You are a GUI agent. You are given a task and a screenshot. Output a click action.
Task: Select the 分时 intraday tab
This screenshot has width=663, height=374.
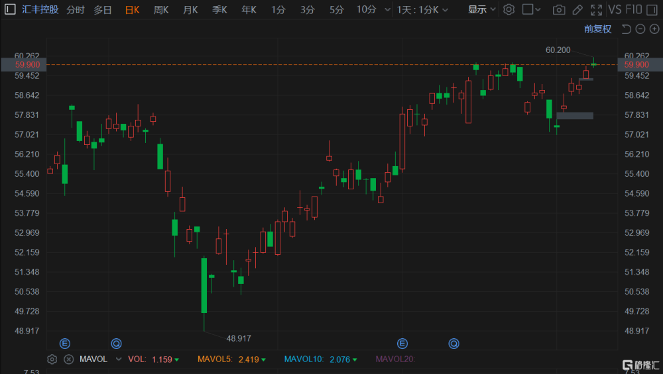click(76, 9)
